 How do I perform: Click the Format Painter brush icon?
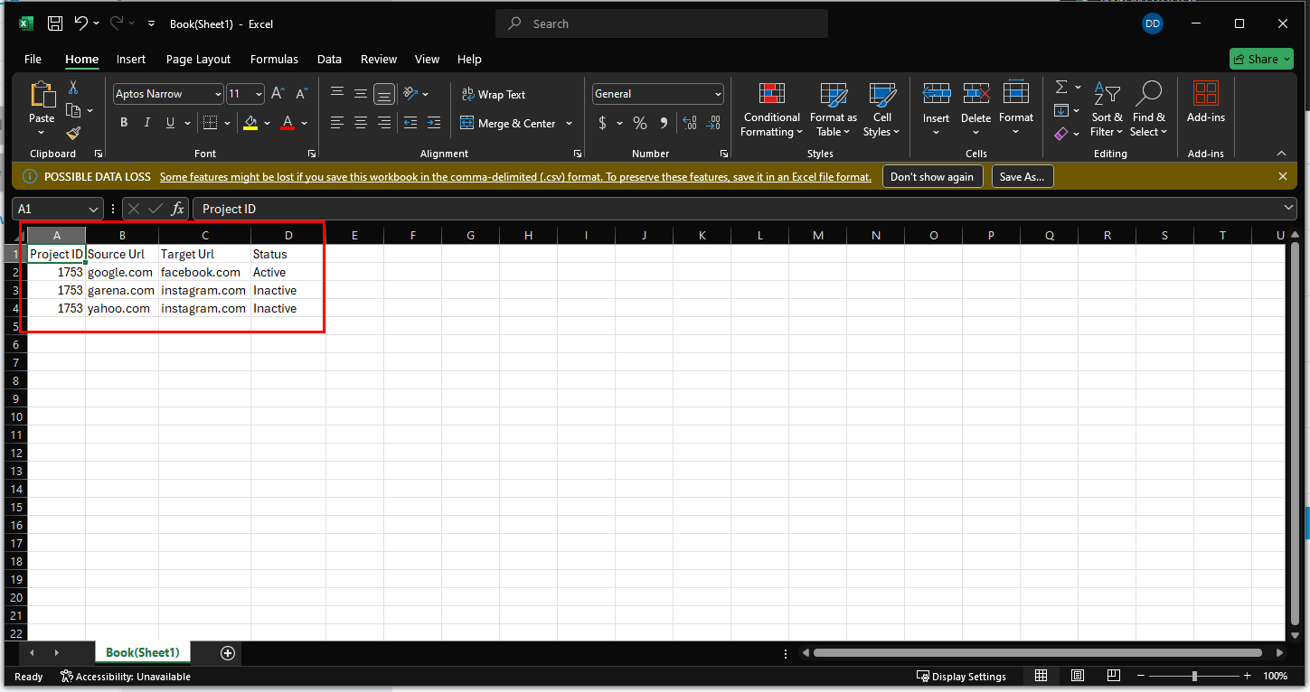click(73, 133)
